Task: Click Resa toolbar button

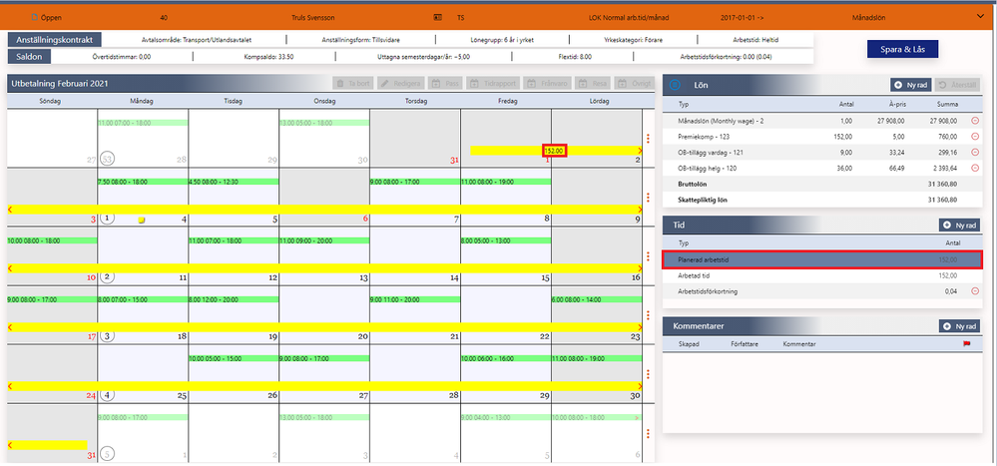Action: coord(593,83)
